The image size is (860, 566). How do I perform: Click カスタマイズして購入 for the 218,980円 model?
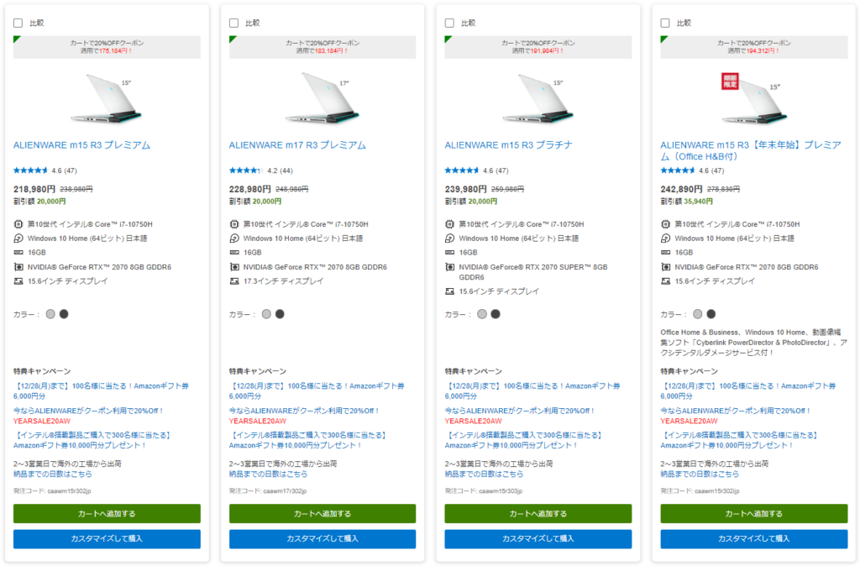coord(107,539)
